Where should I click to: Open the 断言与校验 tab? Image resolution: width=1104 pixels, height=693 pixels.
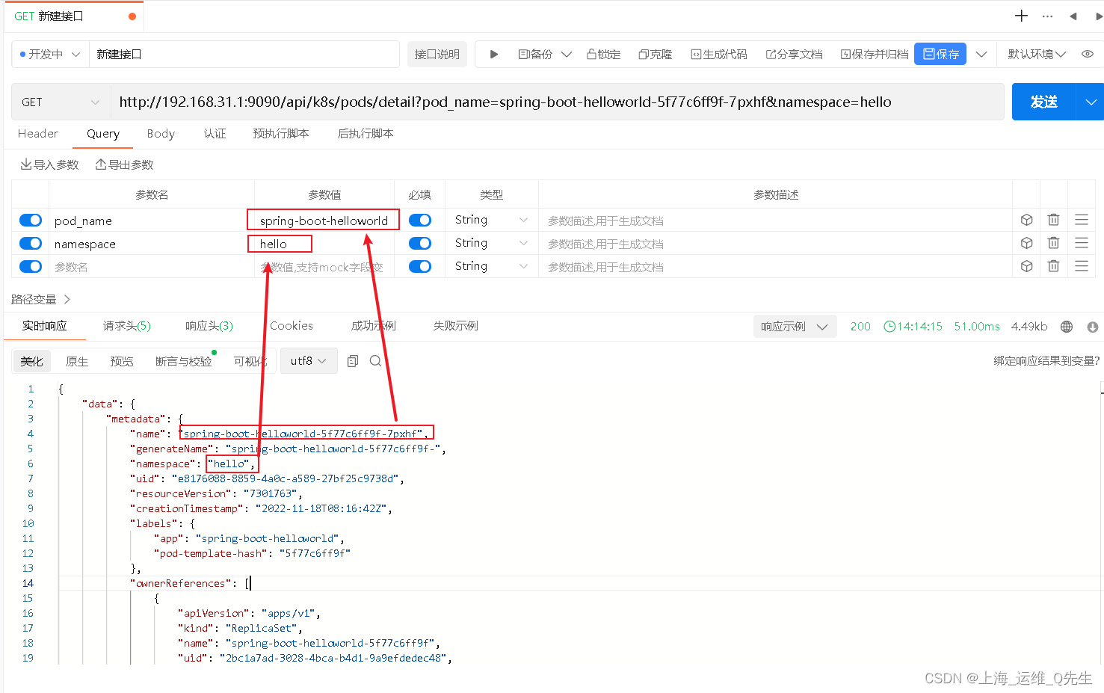[x=184, y=361]
